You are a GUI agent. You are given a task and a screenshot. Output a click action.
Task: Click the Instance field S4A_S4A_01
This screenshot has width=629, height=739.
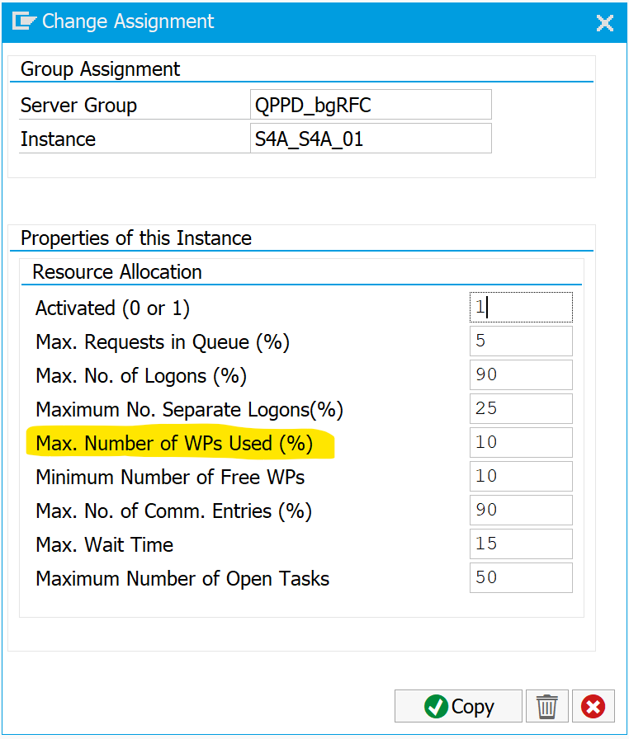coord(371,139)
